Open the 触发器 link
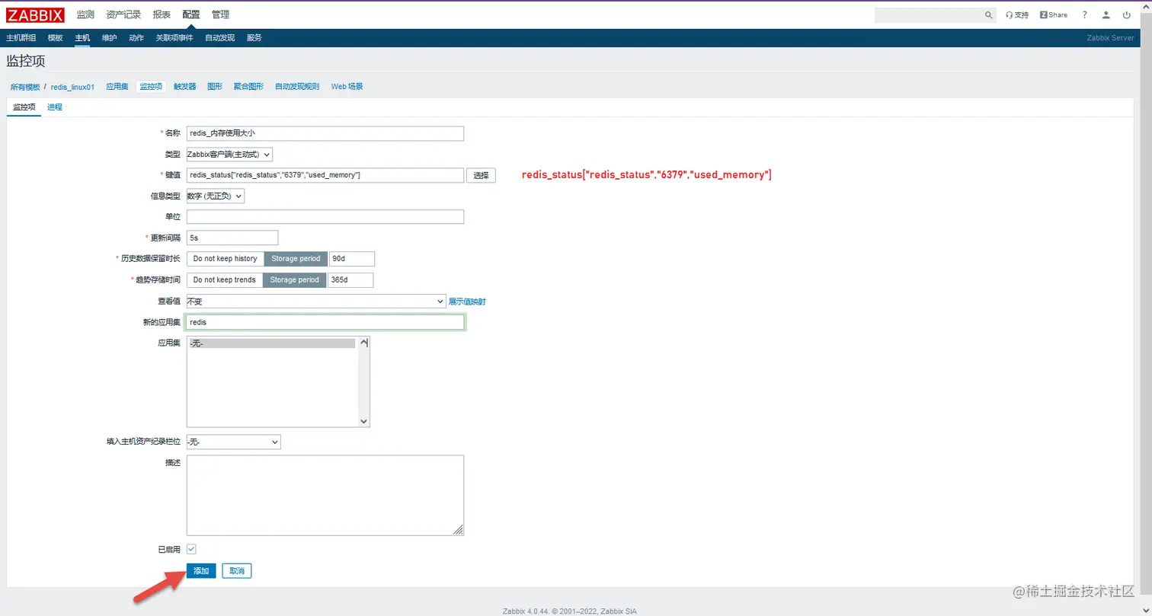This screenshot has width=1152, height=616. point(185,87)
